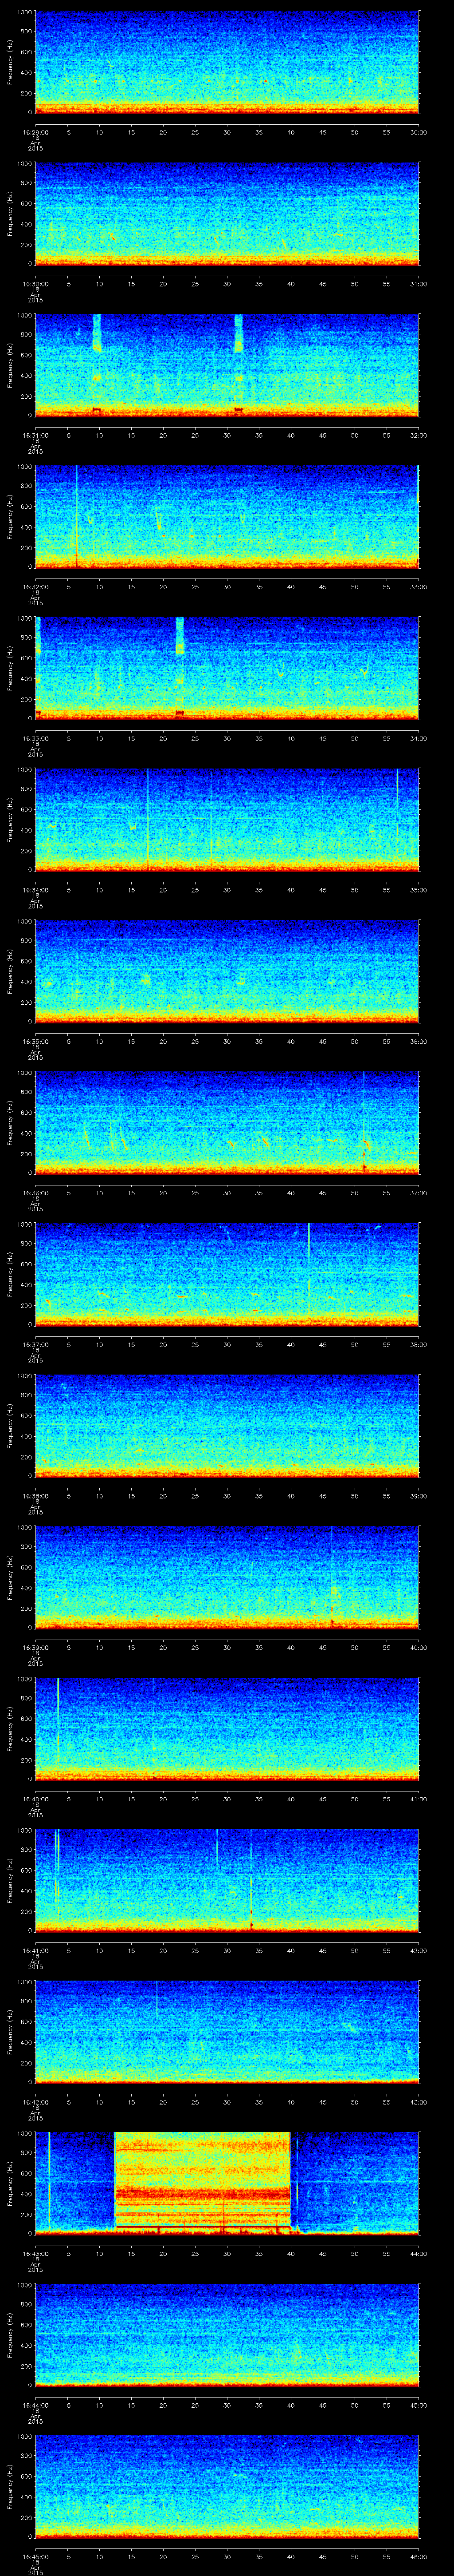Click the 16:42:00 start time label
Screen dimensions: 454x2576
click(35, 2102)
